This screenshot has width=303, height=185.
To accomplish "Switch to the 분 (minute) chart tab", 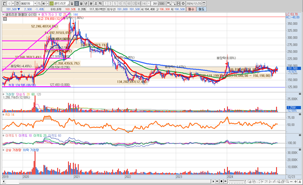I will (x=91, y=3).
